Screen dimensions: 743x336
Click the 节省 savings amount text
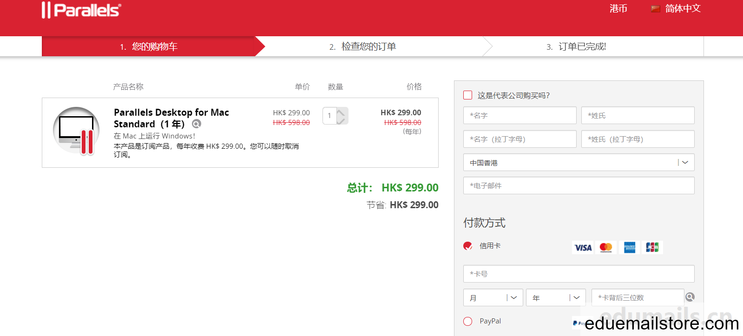[402, 205]
